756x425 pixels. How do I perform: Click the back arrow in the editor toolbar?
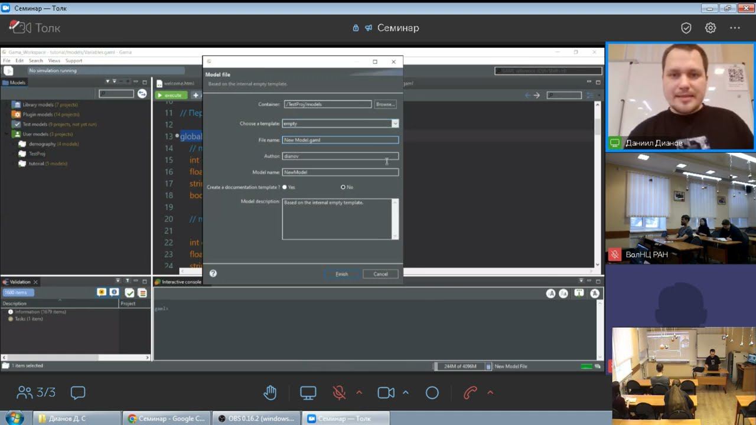click(528, 95)
